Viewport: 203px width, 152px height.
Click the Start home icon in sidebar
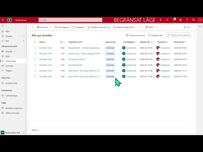coord(3,31)
